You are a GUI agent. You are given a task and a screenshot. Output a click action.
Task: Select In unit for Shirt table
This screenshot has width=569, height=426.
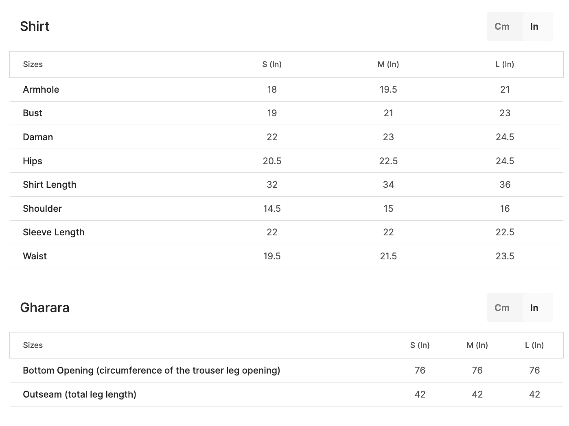tap(534, 26)
